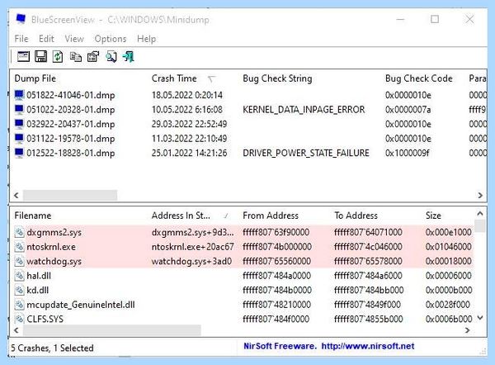Click the lower pane down scroll arrow
This screenshot has height=365, width=495.
pos(480,318)
